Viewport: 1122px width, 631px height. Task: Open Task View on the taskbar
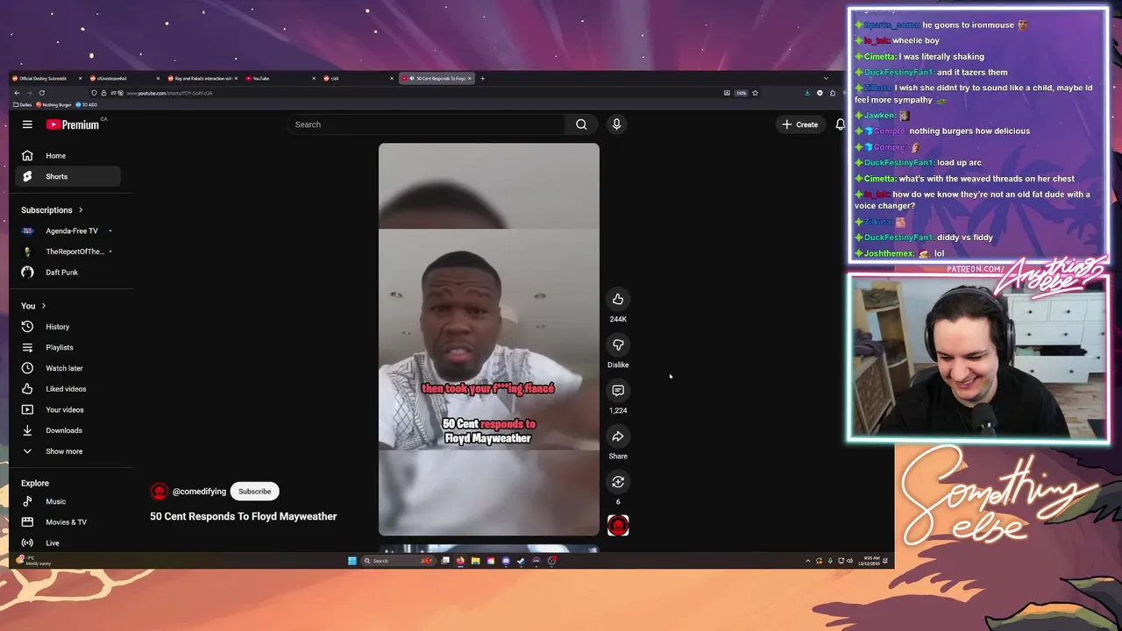(445, 561)
